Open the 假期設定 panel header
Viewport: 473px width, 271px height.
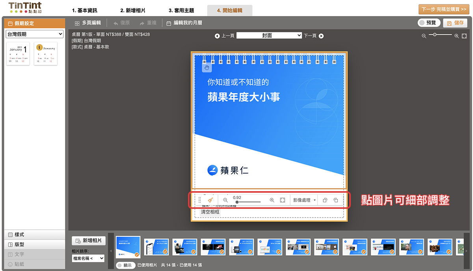(x=34, y=24)
